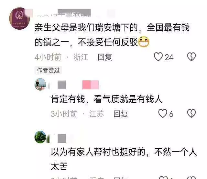The width and height of the screenshot is (207, 179).
Task: Select reply text 肯定有钱，看气质就是有钱人
Action: coord(106,99)
